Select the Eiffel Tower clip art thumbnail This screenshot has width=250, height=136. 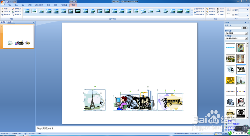pos(241,80)
